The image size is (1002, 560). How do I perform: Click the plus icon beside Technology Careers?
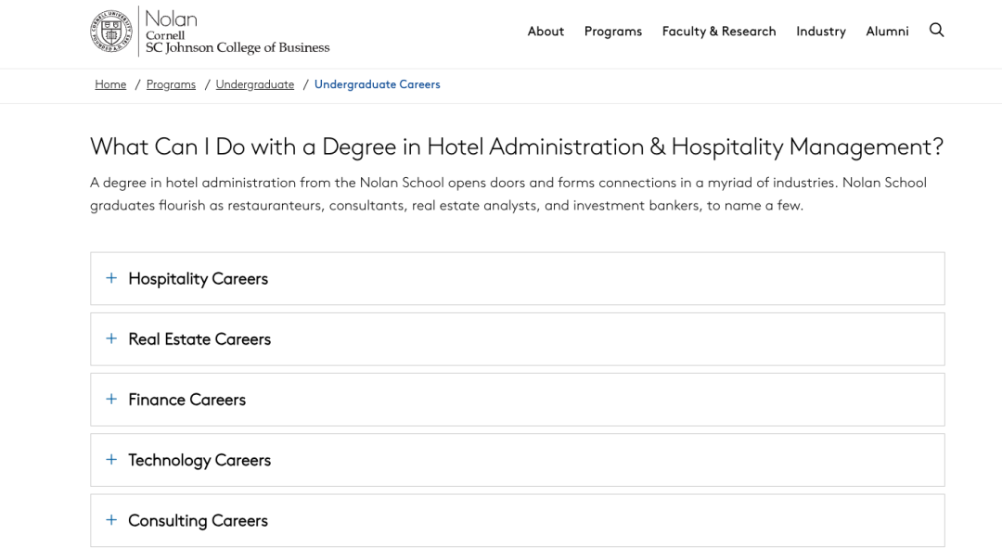point(111,460)
